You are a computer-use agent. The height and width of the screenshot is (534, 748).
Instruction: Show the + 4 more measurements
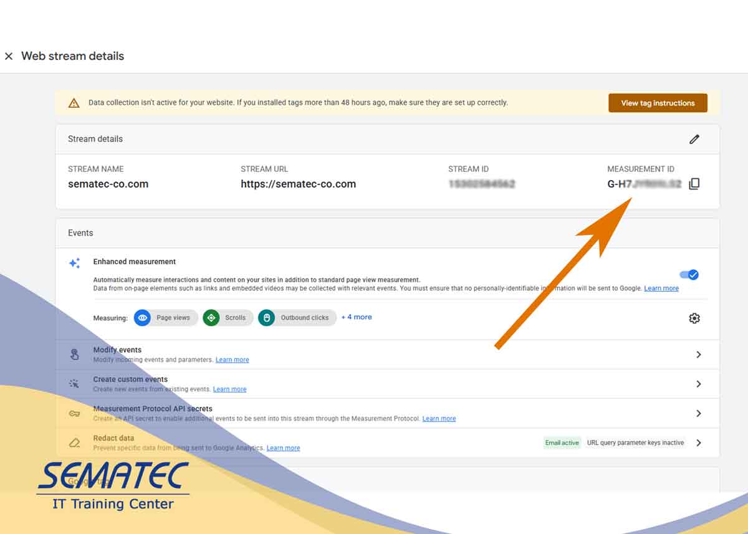(357, 317)
